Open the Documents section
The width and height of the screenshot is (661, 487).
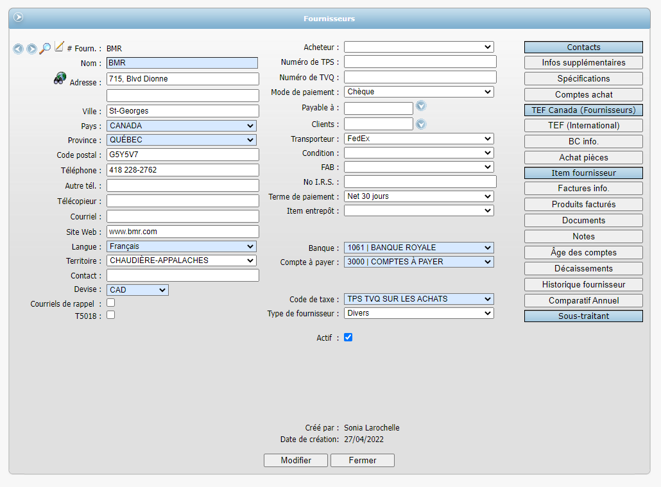pyautogui.click(x=583, y=221)
